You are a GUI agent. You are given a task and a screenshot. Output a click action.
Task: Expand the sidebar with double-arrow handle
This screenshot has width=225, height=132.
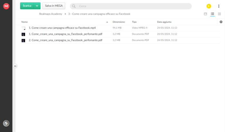(x=15, y=66)
